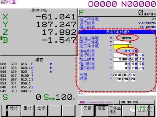Open the 工件坐标系 soft key

point(115,111)
